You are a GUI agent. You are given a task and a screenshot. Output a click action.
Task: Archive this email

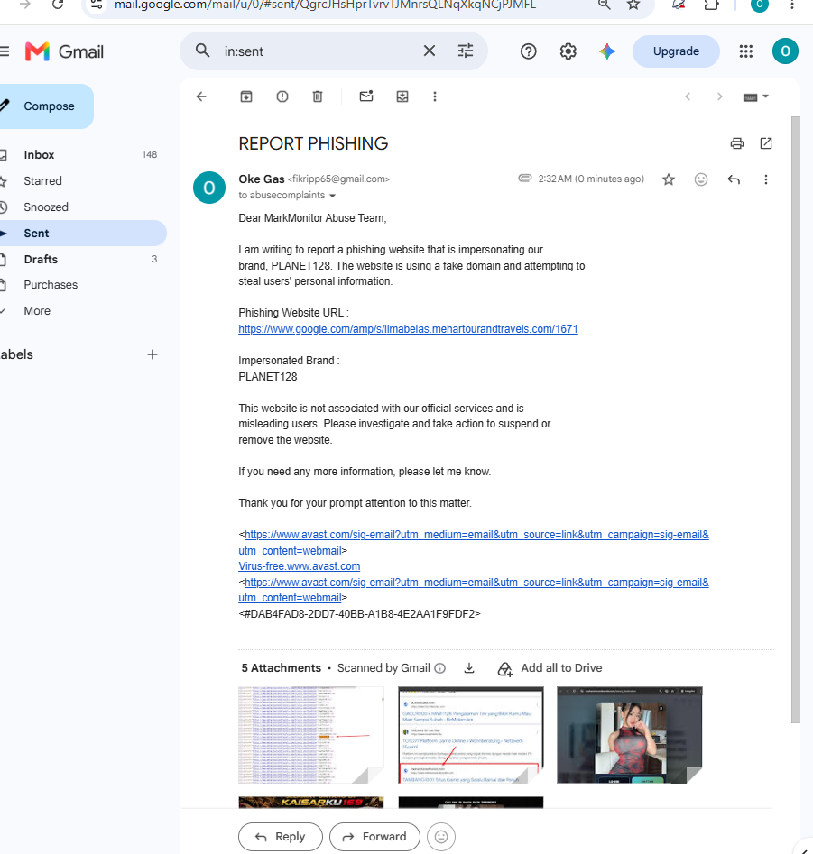pos(246,96)
